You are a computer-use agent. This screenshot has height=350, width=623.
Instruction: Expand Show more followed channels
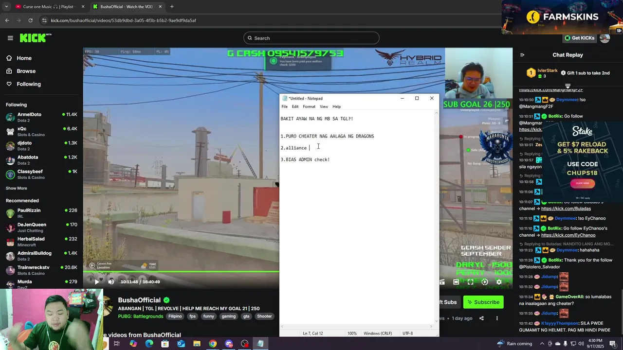point(17,188)
